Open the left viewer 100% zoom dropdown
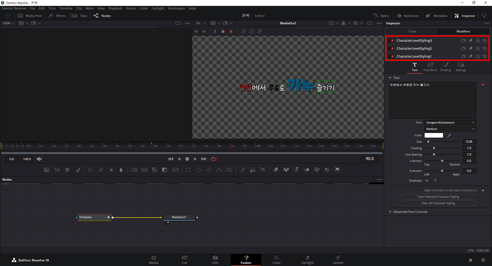 pyautogui.click(x=8, y=23)
